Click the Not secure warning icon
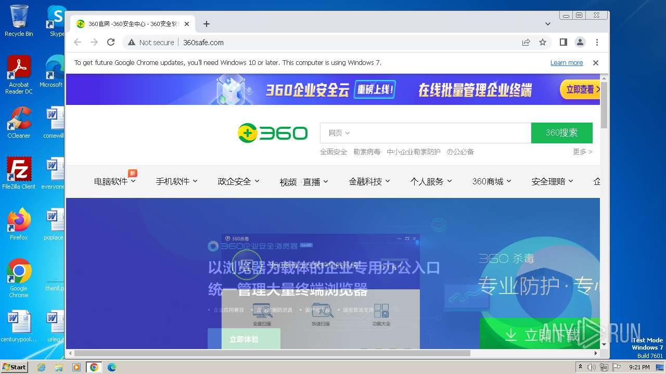The image size is (666, 374). (x=132, y=43)
